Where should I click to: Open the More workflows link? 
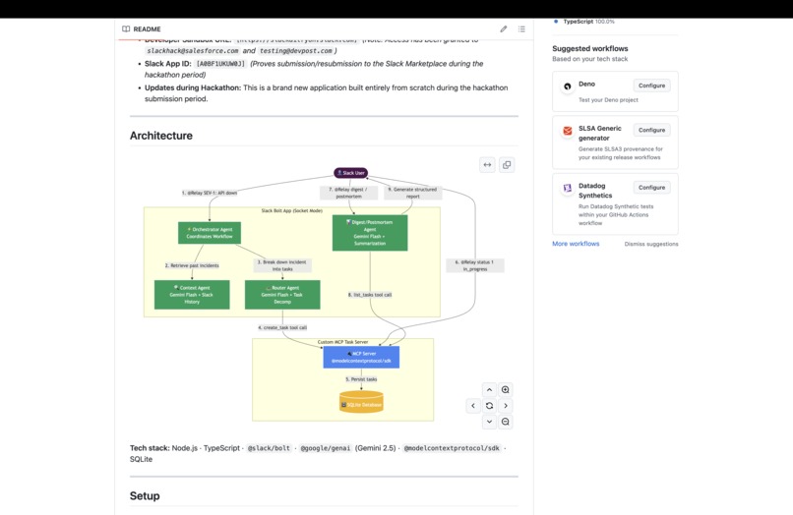point(576,244)
